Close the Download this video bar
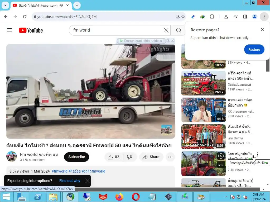 (x=173, y=41)
